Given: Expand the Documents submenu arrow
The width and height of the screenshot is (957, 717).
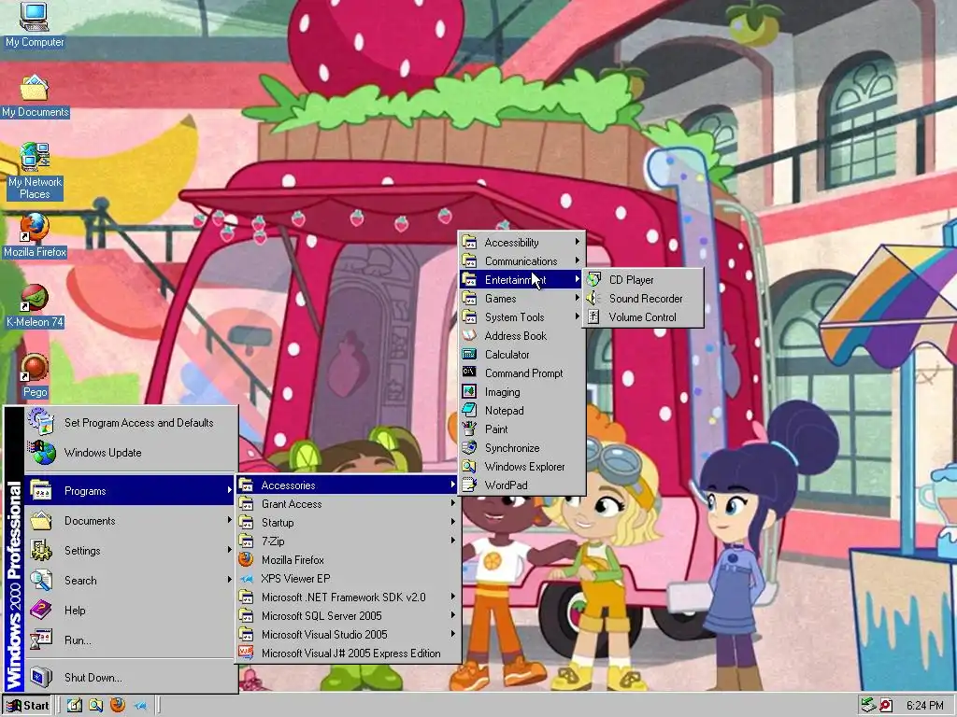Looking at the screenshot, I should pyautogui.click(x=230, y=520).
